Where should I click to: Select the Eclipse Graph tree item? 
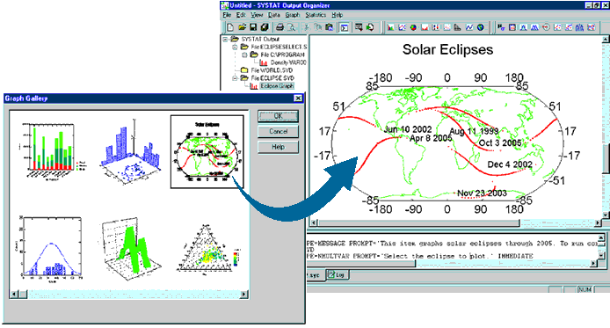click(277, 86)
